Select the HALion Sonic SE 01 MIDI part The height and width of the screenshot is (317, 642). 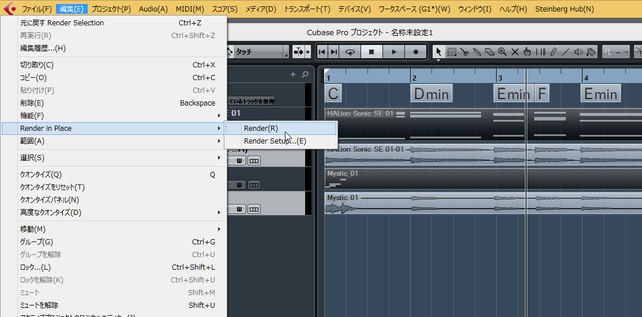pos(483,124)
